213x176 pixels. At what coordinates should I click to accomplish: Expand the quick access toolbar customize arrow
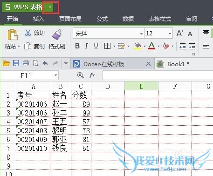tap(66, 63)
